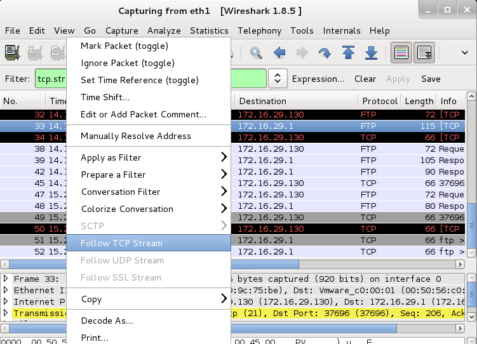This screenshot has height=344, width=477.
Task: Choose Ignore Packet (toggle)
Action: (149, 63)
